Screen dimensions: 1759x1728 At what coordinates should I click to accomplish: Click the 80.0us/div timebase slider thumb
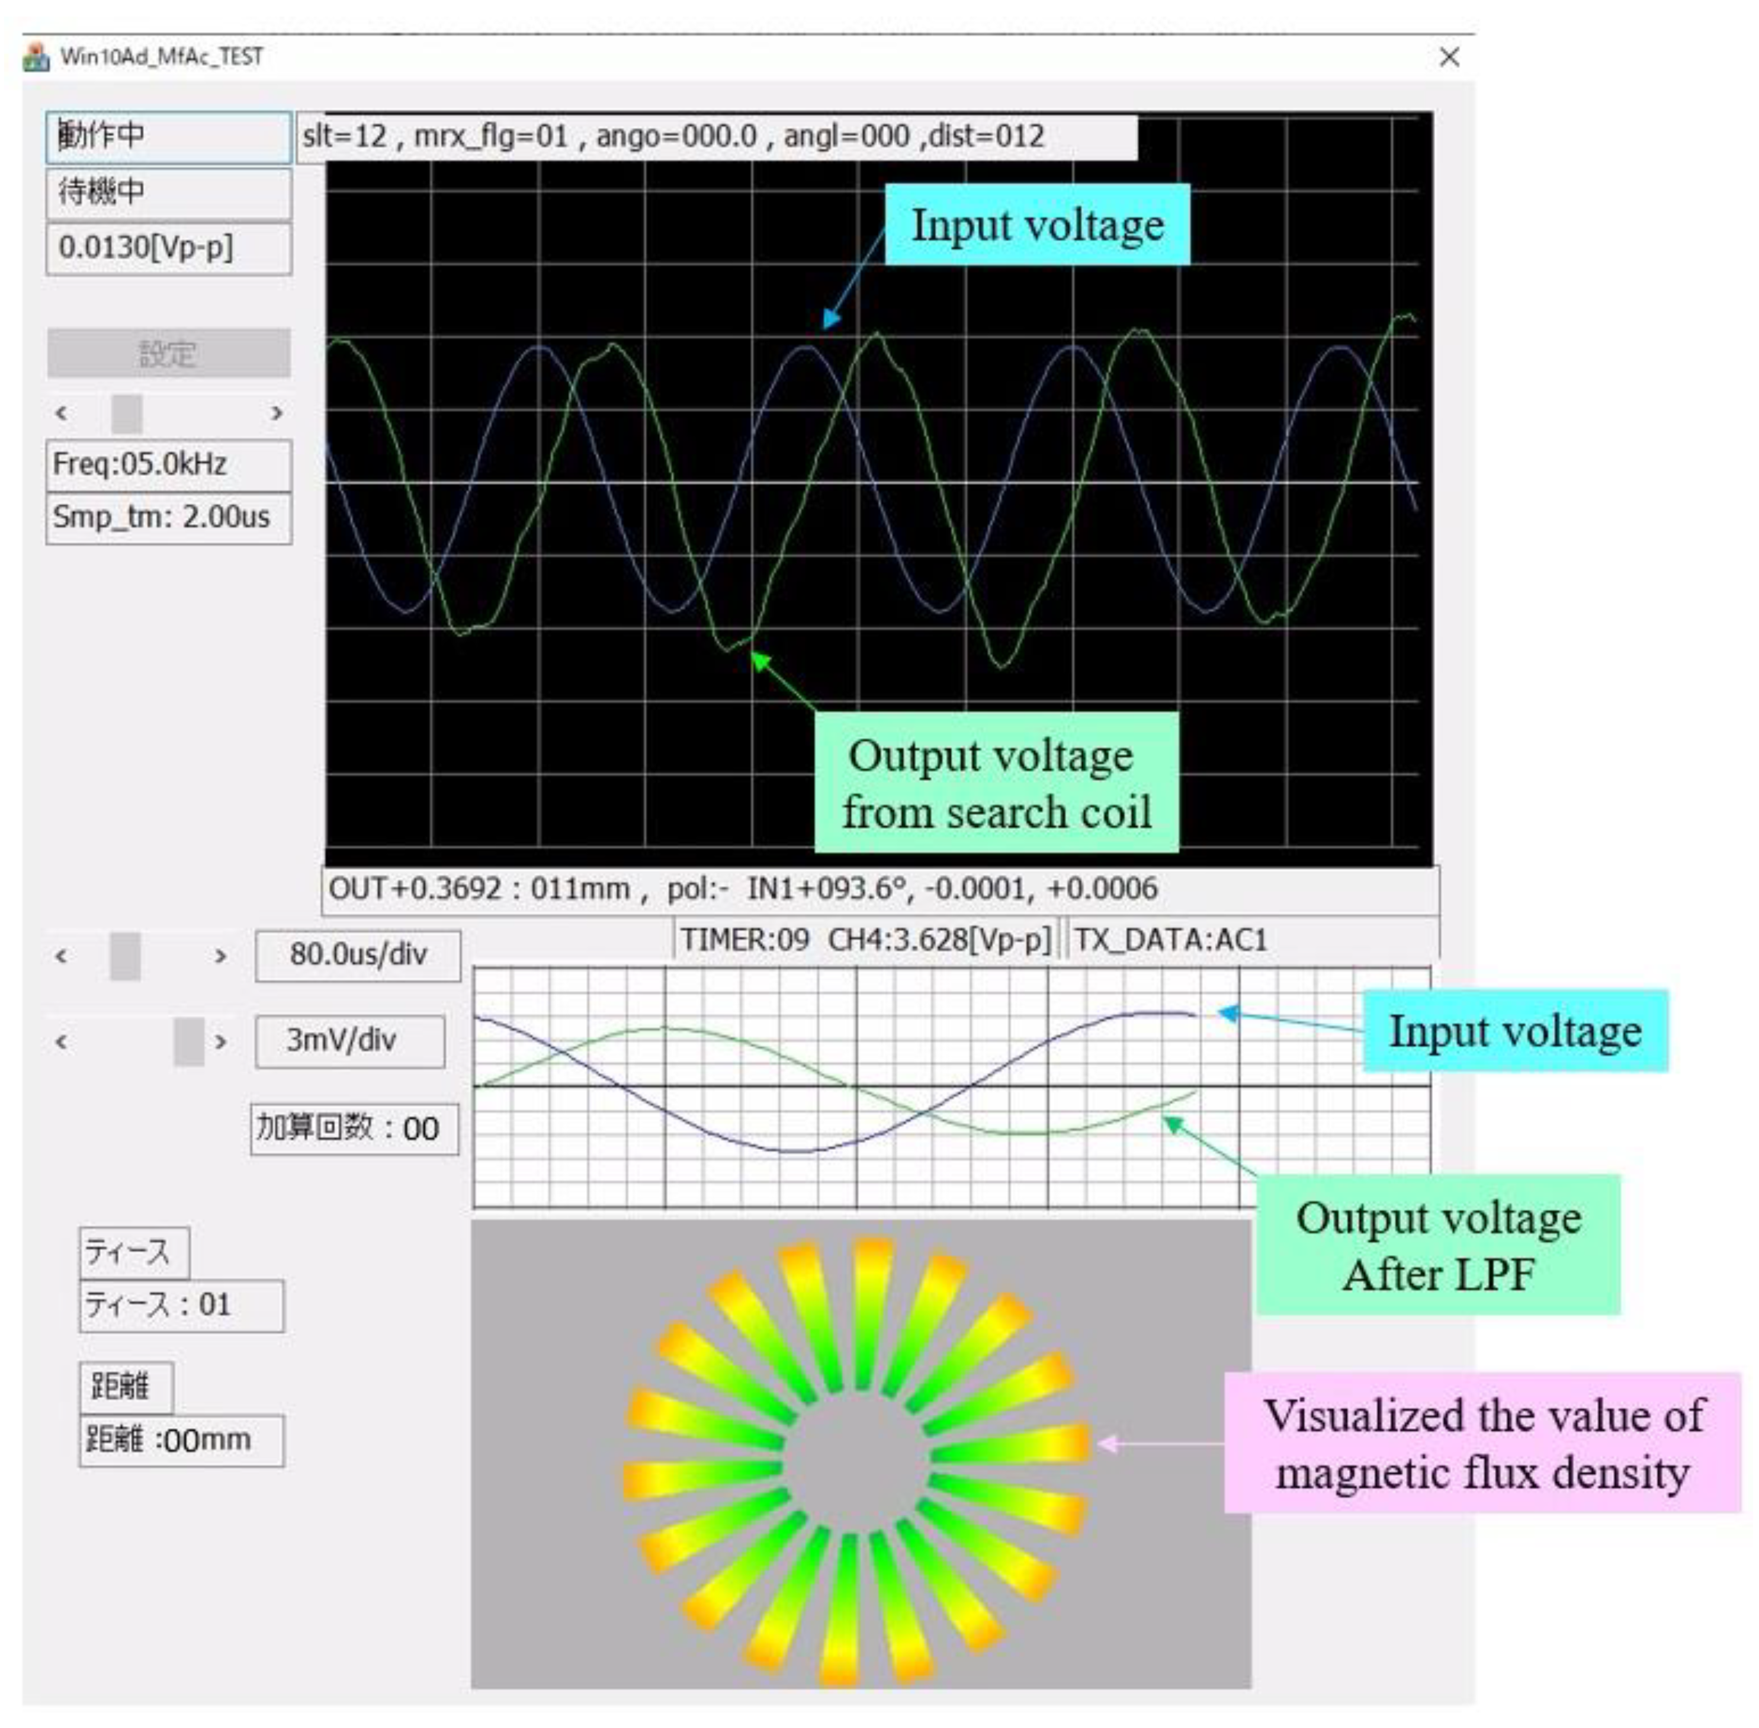(x=125, y=956)
